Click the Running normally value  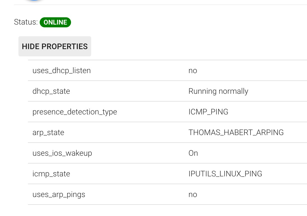point(218,91)
